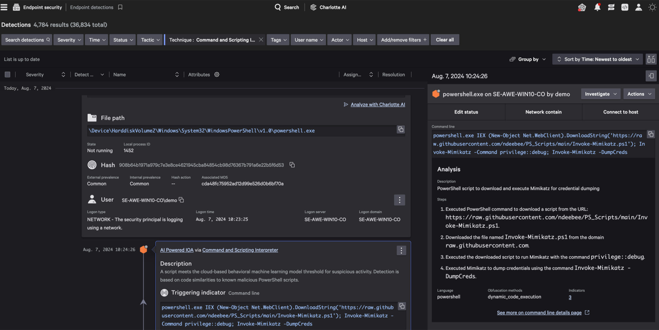Viewport: 659px width, 330px height.
Task: Select the Connect to host tab
Action: point(620,112)
